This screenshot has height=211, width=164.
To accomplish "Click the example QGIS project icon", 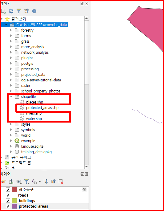I will click(17, 141).
